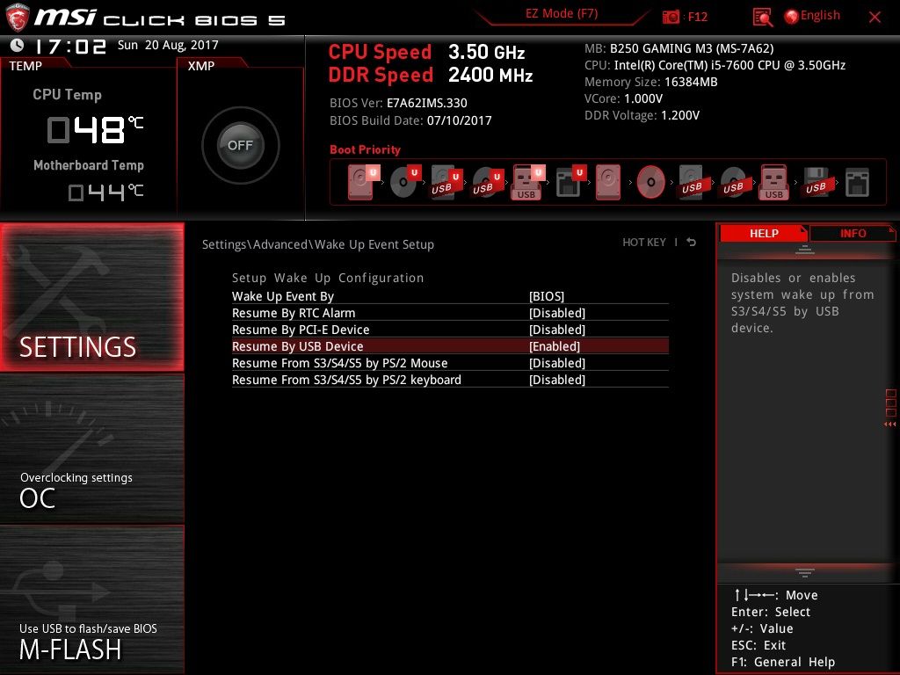This screenshot has height=675, width=900.
Task: Select the Resume By USB Device row label
Action: pyautogui.click(x=297, y=346)
